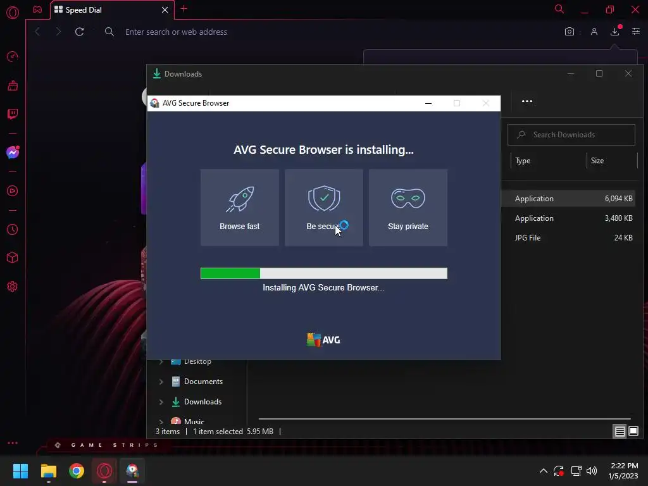The image size is (648, 486).
Task: Open the Windows Start menu
Action: [x=20, y=471]
